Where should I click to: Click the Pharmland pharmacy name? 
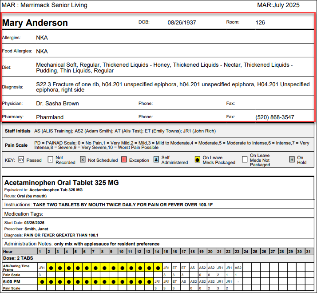pyautogui.click(x=50, y=117)
